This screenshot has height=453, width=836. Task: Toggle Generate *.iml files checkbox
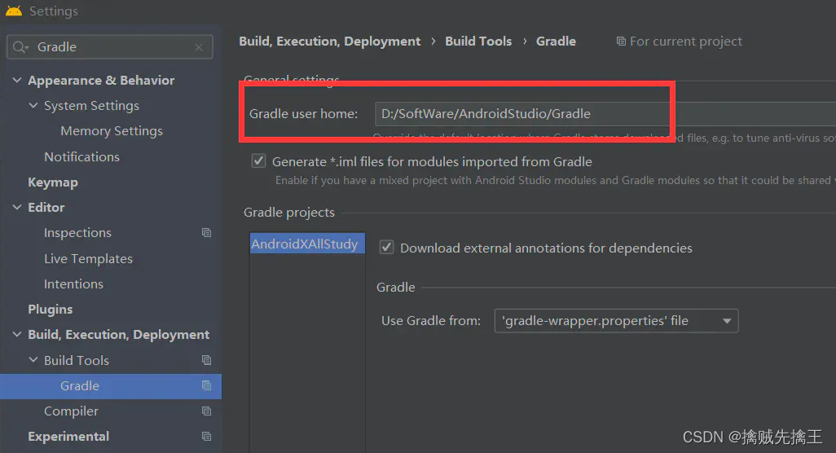pyautogui.click(x=258, y=161)
